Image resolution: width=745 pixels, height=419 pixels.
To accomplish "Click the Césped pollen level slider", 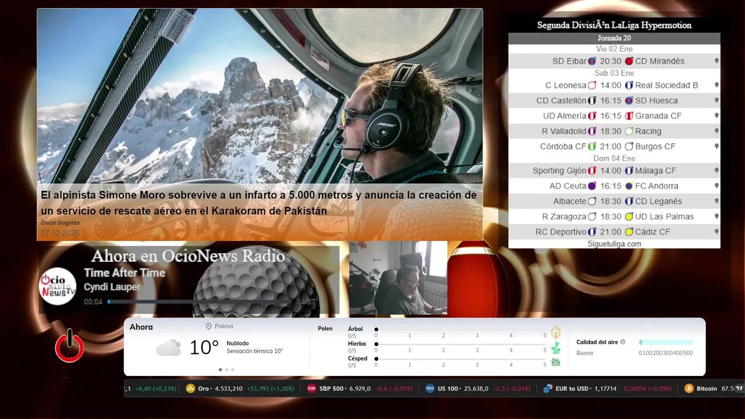I will coord(460,359).
